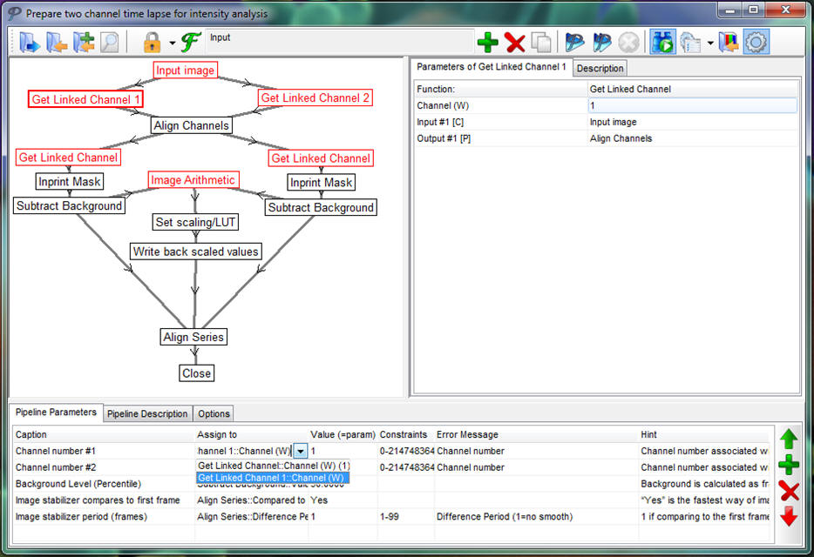This screenshot has height=557, width=814.
Task: Click the pipeline name field showing Input
Action: pos(340,42)
